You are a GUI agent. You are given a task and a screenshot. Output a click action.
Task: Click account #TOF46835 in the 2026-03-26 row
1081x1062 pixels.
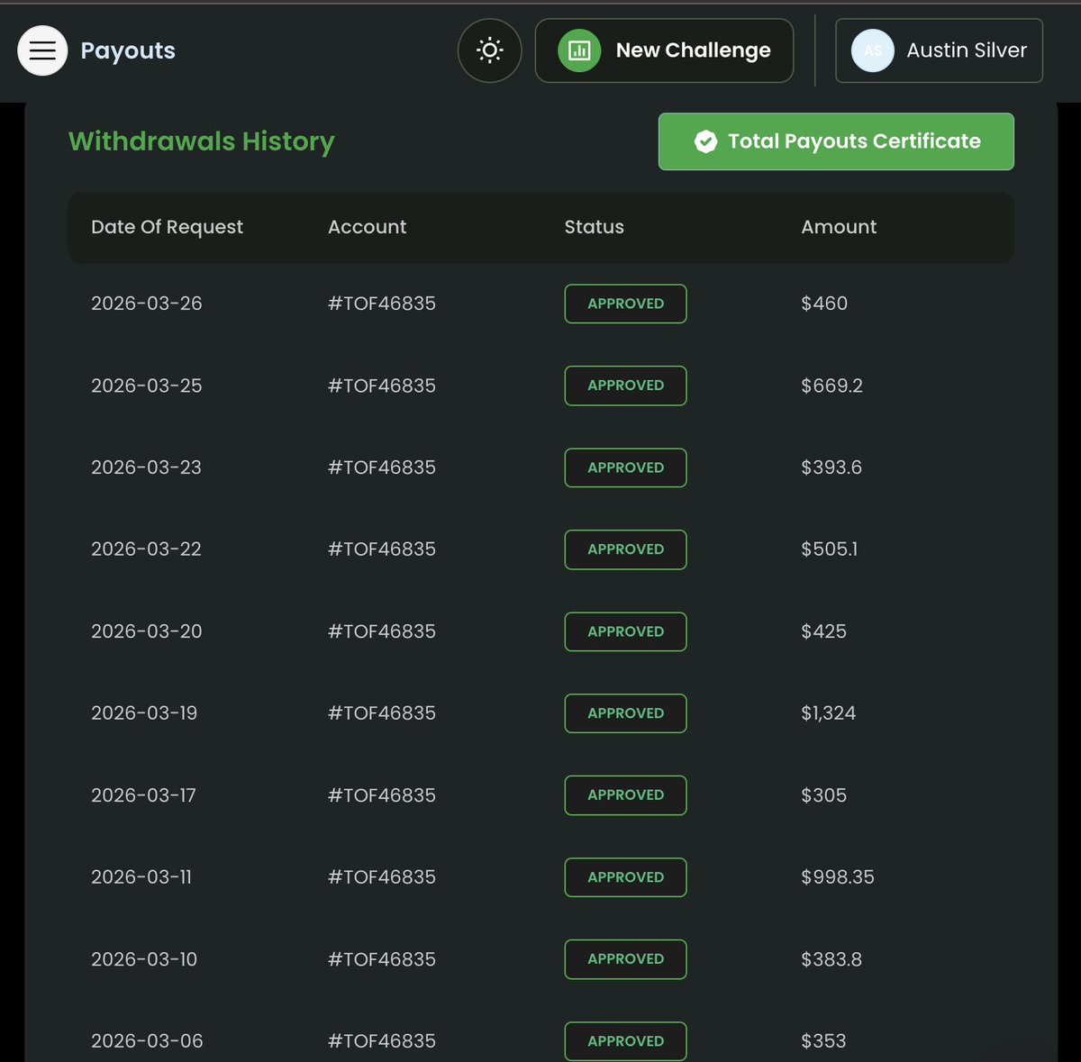[x=382, y=304]
